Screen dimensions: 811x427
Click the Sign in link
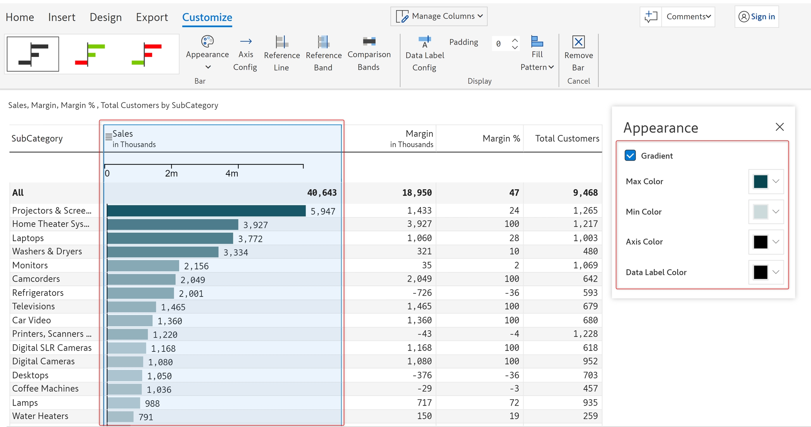(762, 17)
